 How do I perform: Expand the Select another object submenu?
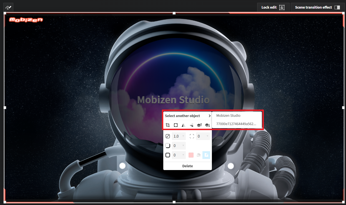[187, 116]
